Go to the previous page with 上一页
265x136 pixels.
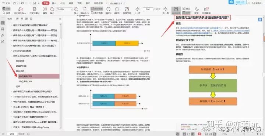coord(137,11)
